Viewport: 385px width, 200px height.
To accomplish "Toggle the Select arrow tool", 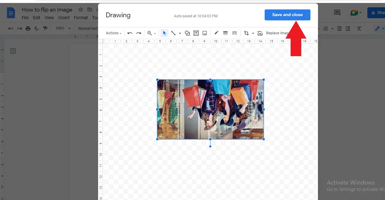I will pos(164,33).
